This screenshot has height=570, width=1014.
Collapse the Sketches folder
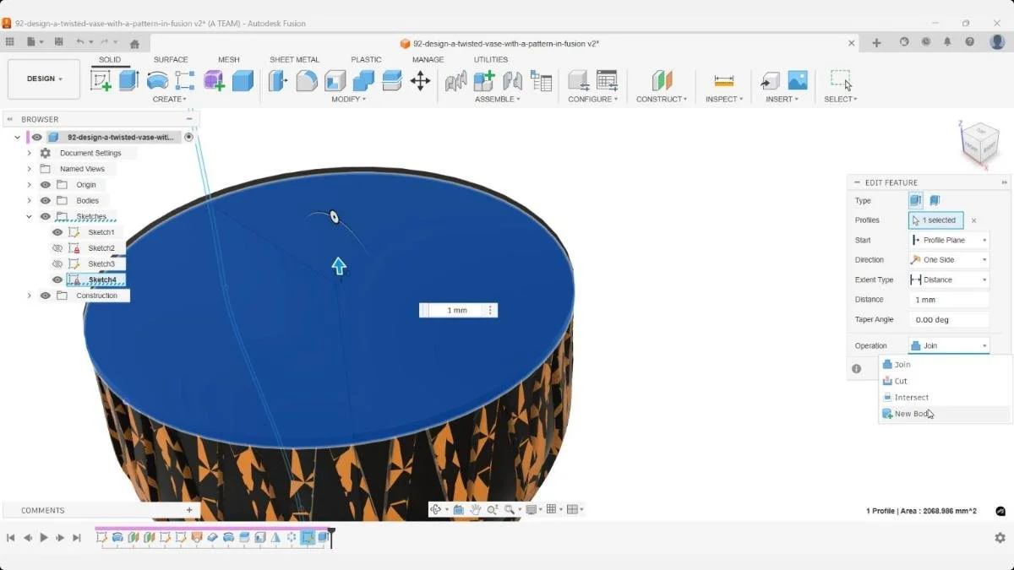(x=29, y=216)
